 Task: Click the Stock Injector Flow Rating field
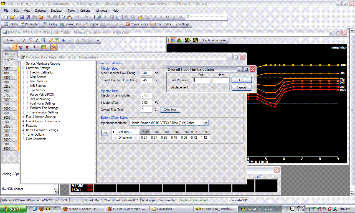click(x=146, y=73)
